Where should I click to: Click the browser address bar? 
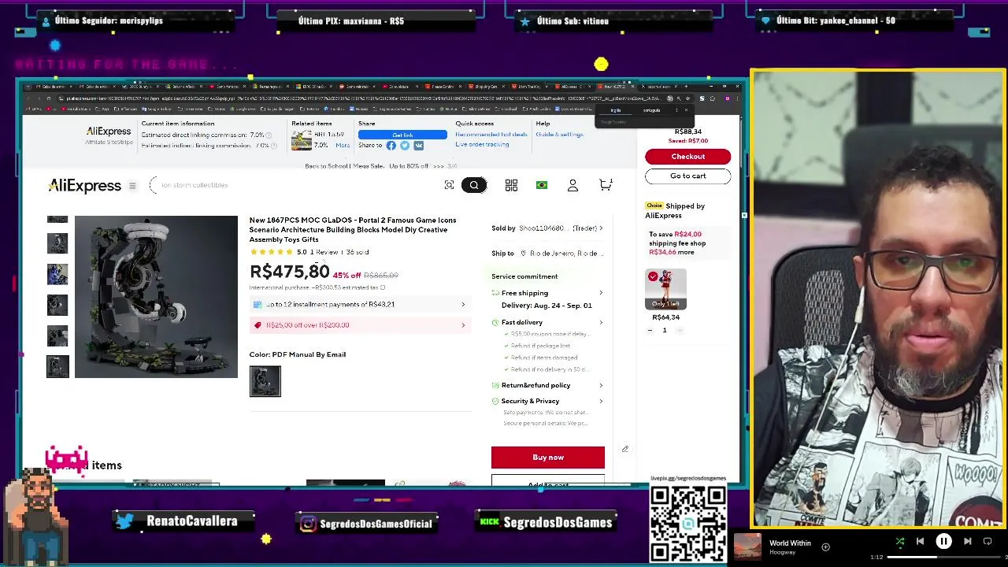pos(362,98)
